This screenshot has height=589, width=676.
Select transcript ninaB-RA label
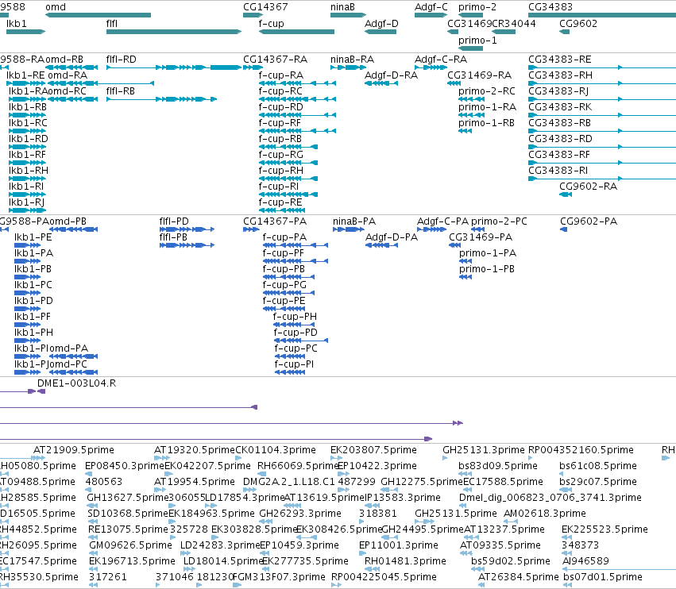pos(352,59)
